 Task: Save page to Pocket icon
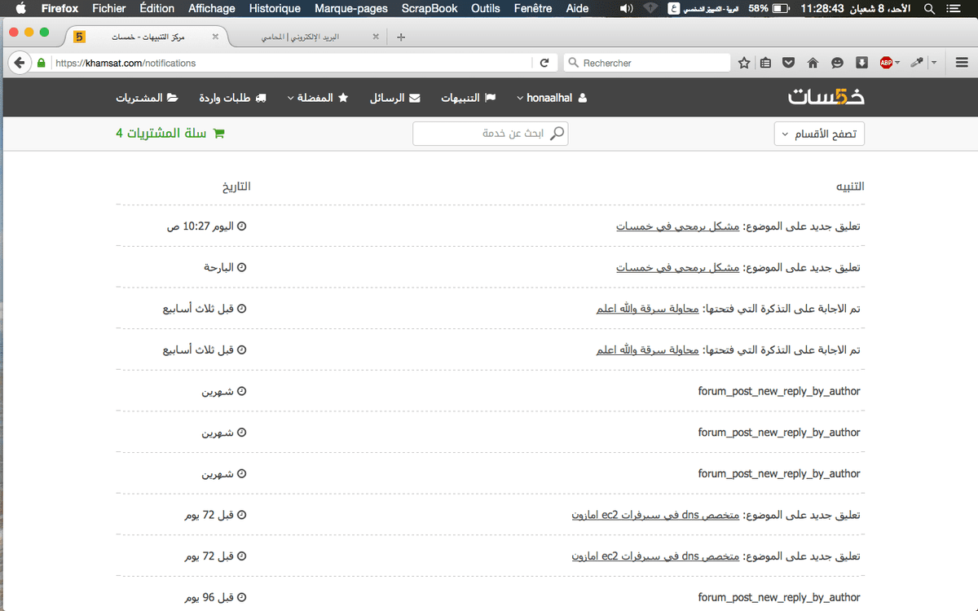(x=788, y=61)
